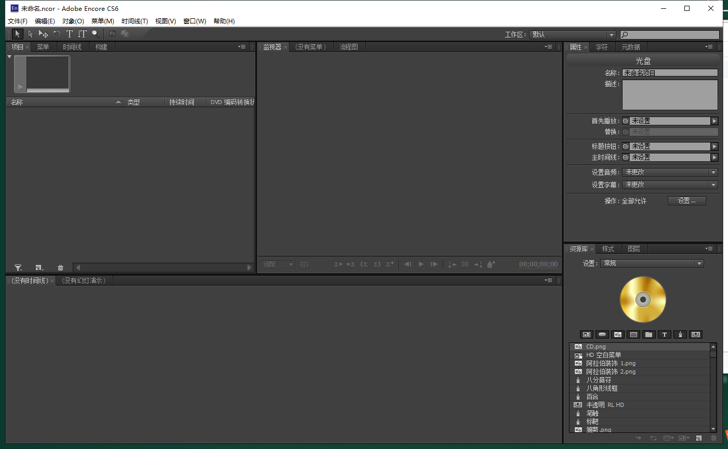The width and height of the screenshot is (728, 449).
Task: Click workspace search box
Action: pyautogui.click(x=670, y=34)
